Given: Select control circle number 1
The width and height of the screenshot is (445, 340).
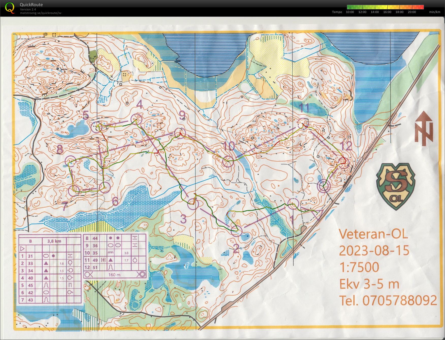Looking at the screenshot, I should [293, 203].
